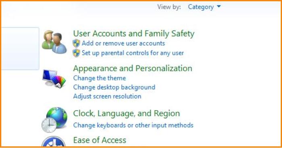The height and width of the screenshot is (148, 282).
Task: Select Change the theme link
Action: tap(100, 78)
